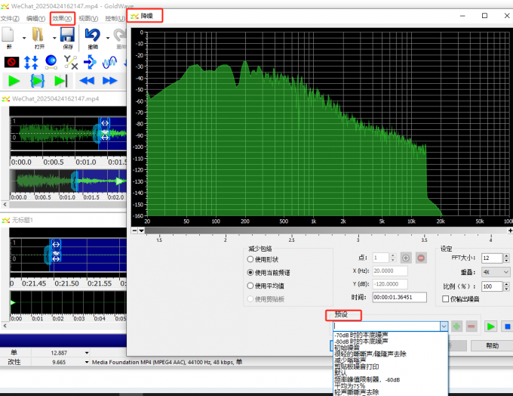This screenshot has height=396, width=513.
Task: Choose preset 默认
Action: [x=340, y=373]
